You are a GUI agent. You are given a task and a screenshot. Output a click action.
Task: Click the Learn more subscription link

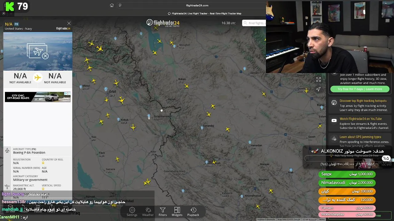pyautogui.click(x=374, y=89)
